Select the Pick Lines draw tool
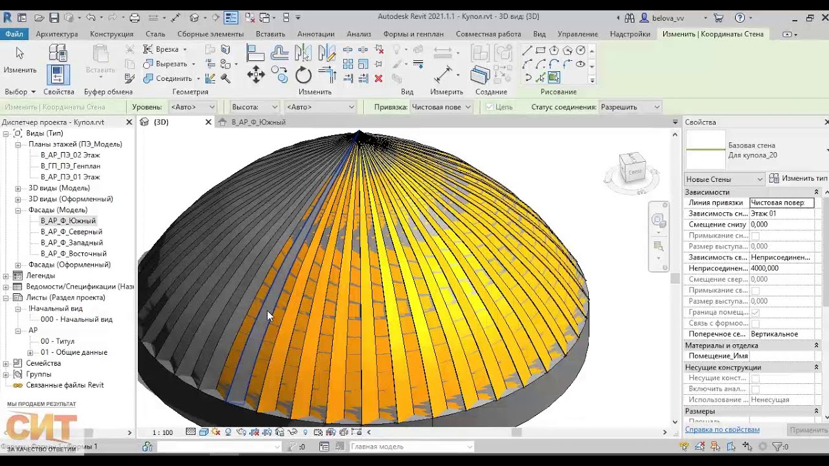 tap(541, 78)
